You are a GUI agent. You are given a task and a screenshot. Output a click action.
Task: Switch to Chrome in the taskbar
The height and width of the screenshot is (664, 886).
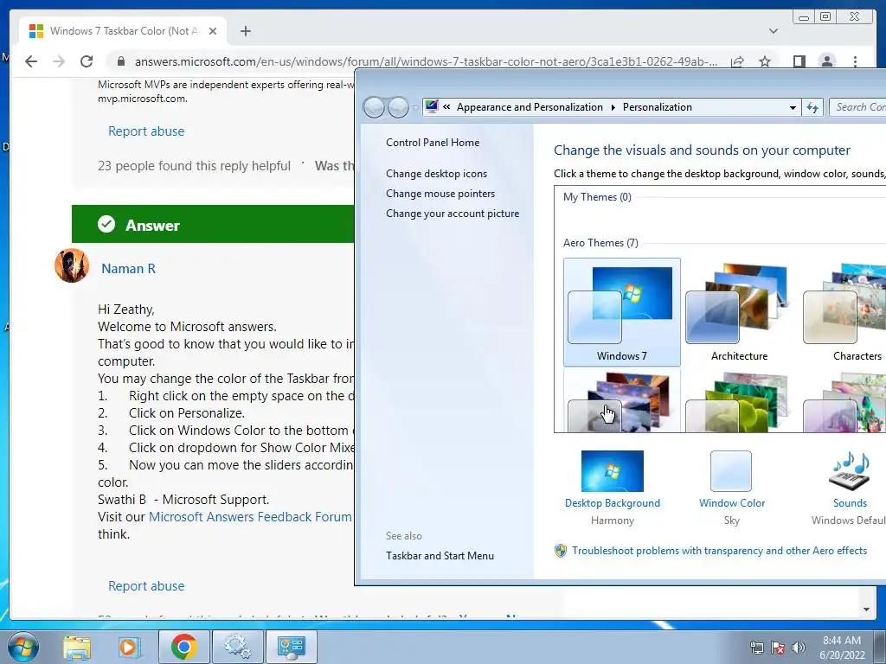coord(184,647)
